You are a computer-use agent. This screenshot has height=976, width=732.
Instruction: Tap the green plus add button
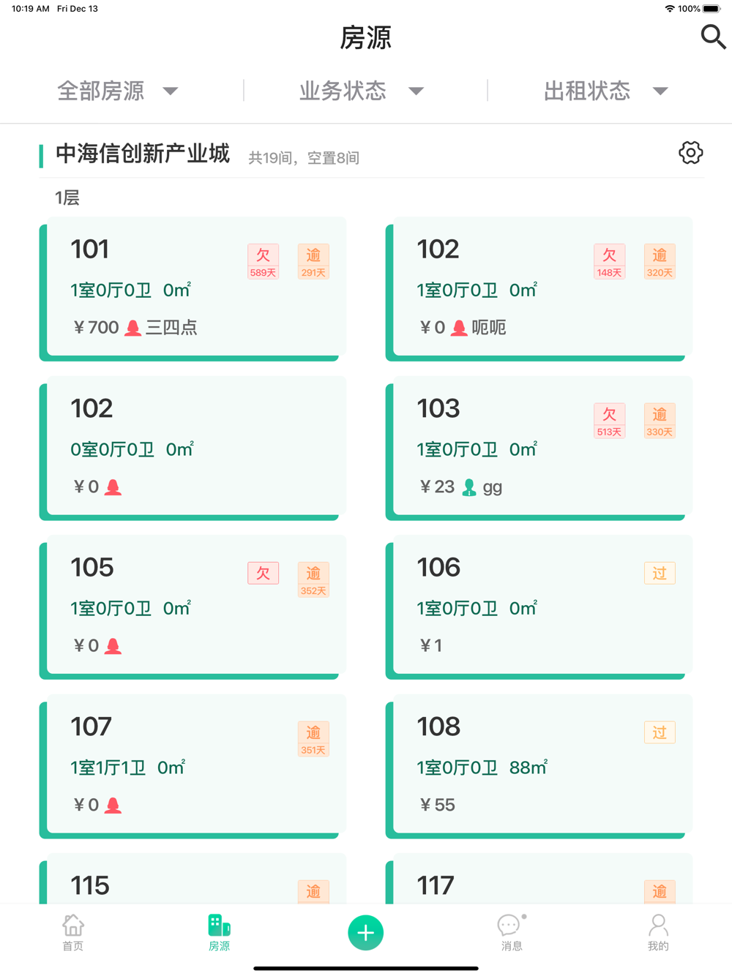365,933
